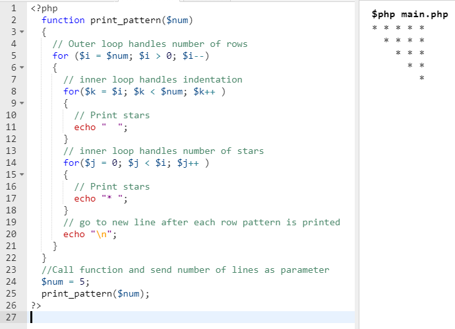This screenshot has width=455, height=329.
Task: Click comment 'inner loop handles number of stars'
Action: click(x=164, y=151)
